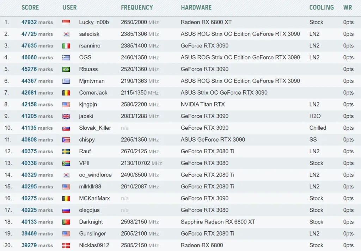Click the Italy flag next to rsannino
This screenshot has height=251, width=361.
click(x=66, y=46)
